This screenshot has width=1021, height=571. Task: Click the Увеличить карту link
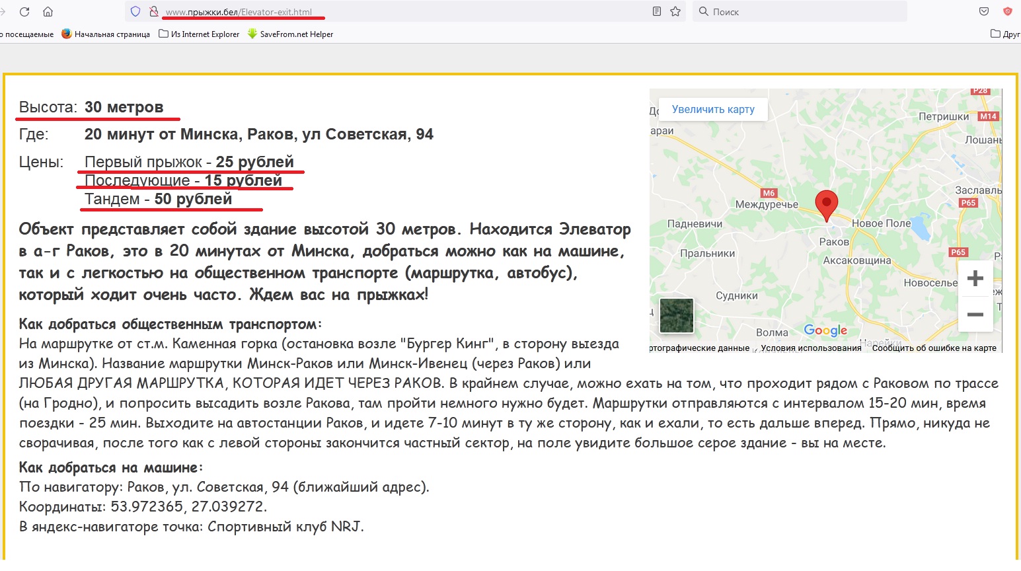point(713,109)
